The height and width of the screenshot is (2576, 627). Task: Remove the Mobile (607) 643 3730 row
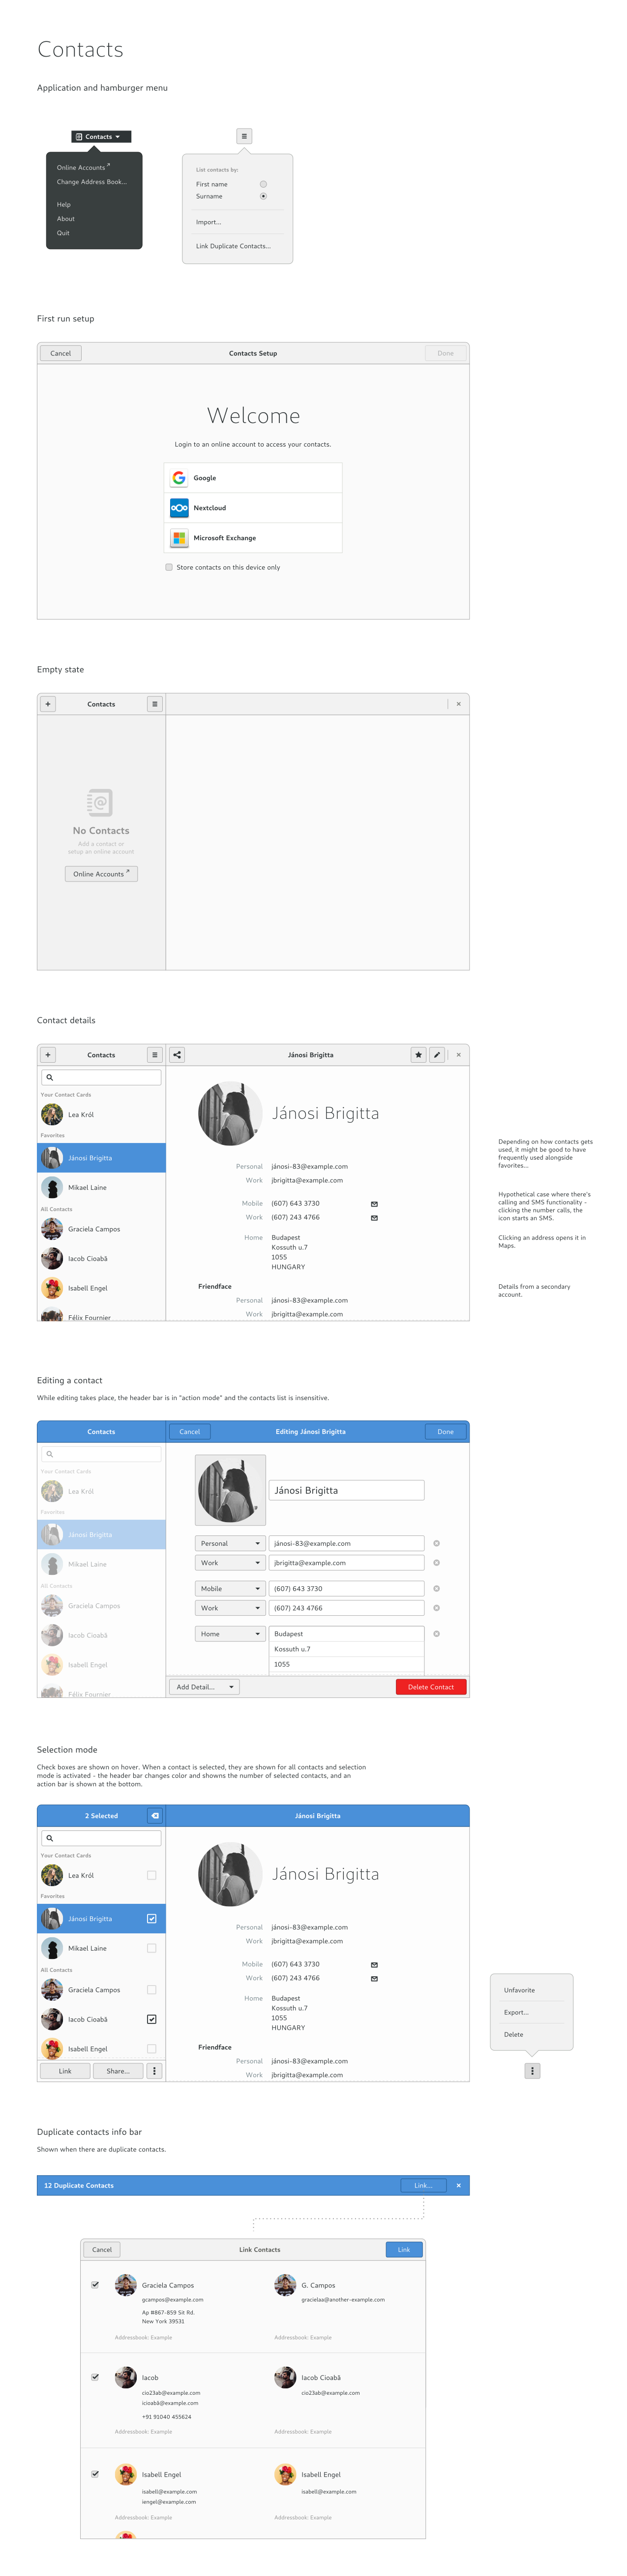(436, 1588)
